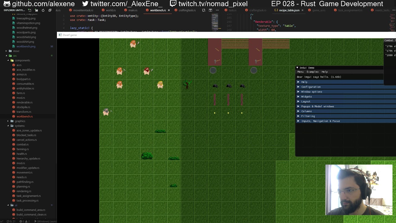Close the workbench.rs editor tab

click(169, 10)
